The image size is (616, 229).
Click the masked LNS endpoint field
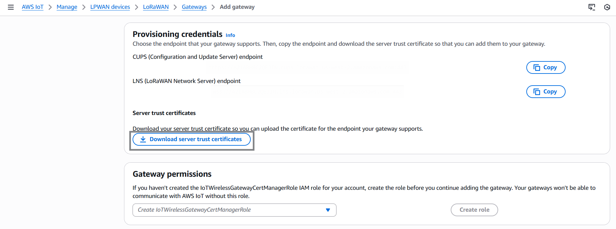click(x=307, y=91)
